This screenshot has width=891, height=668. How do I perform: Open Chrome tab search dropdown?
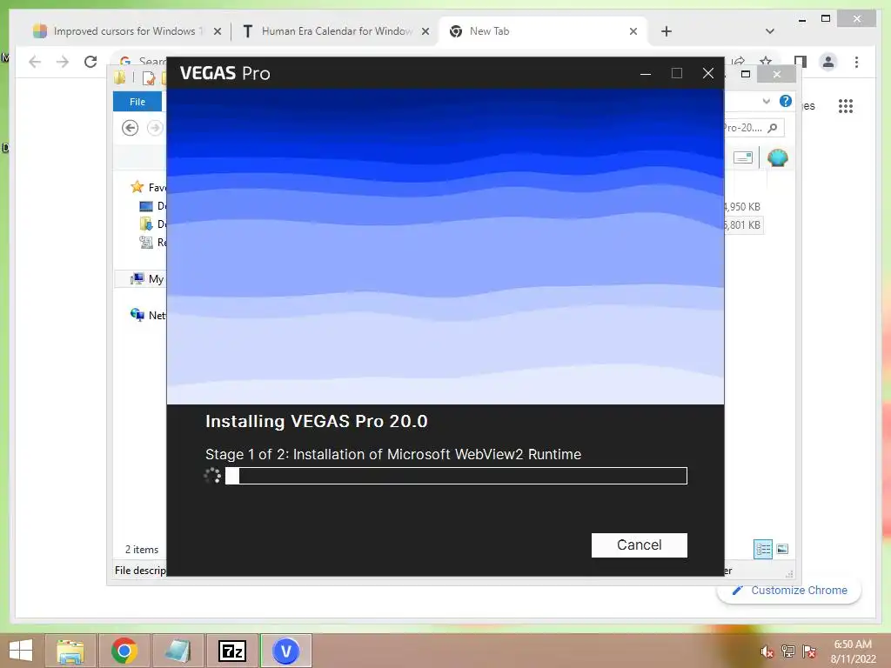tap(769, 31)
